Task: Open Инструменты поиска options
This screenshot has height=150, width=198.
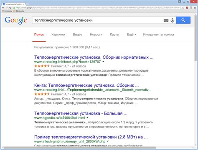Action: pyautogui.click(x=158, y=35)
